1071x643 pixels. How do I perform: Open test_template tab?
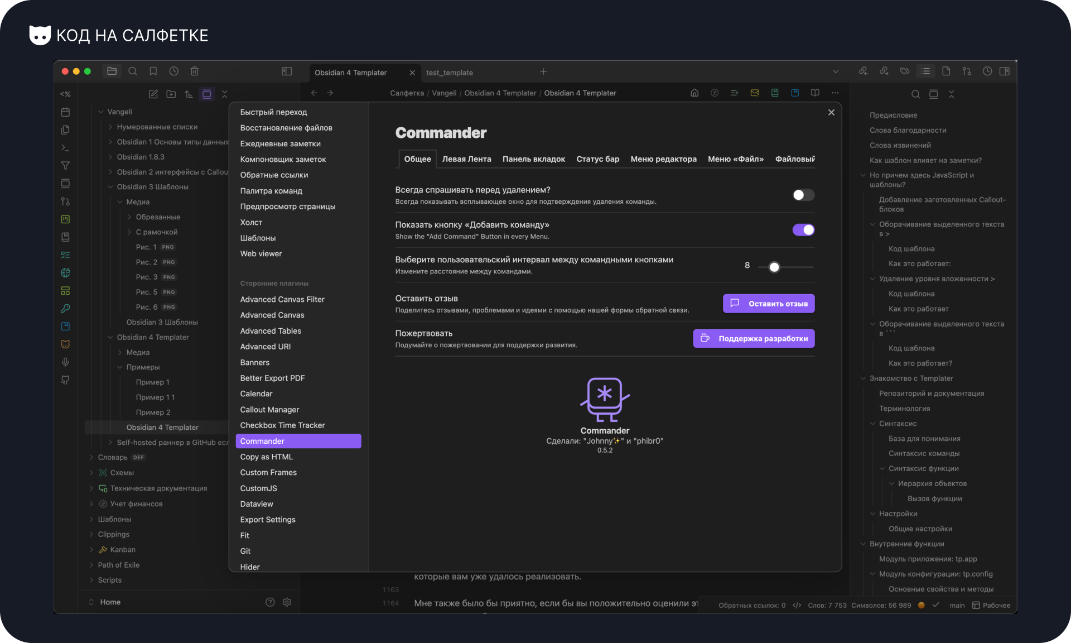[x=450, y=73]
